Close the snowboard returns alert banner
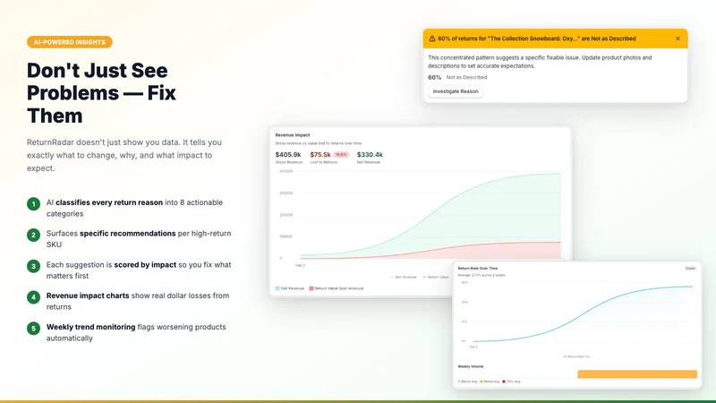Viewport: 716px width, 403px height. click(x=678, y=39)
